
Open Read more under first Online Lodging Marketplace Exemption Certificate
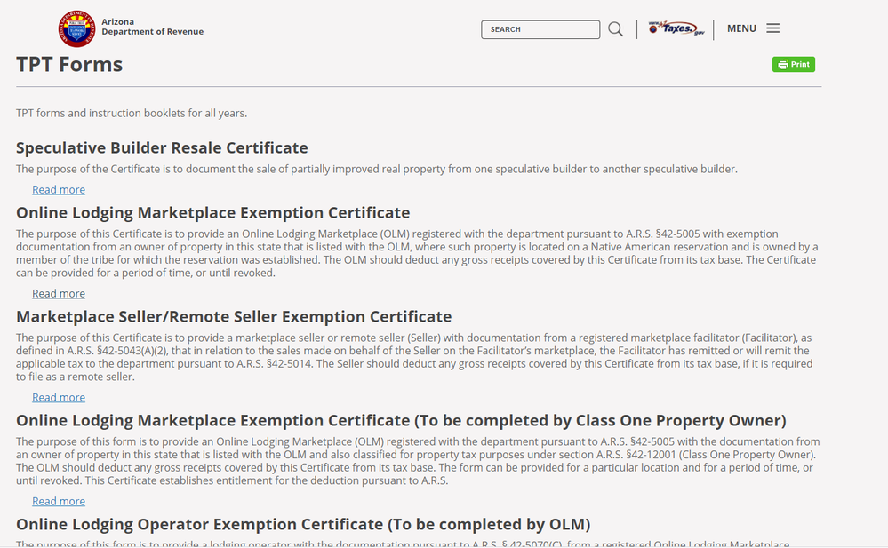tap(59, 293)
